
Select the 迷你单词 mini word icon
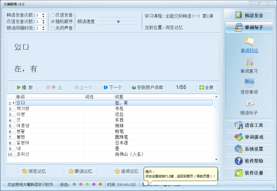pyautogui.click(x=249, y=84)
